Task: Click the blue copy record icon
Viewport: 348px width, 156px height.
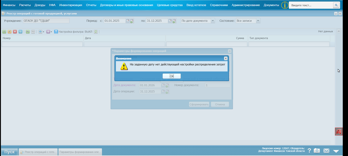Action: (20, 32)
